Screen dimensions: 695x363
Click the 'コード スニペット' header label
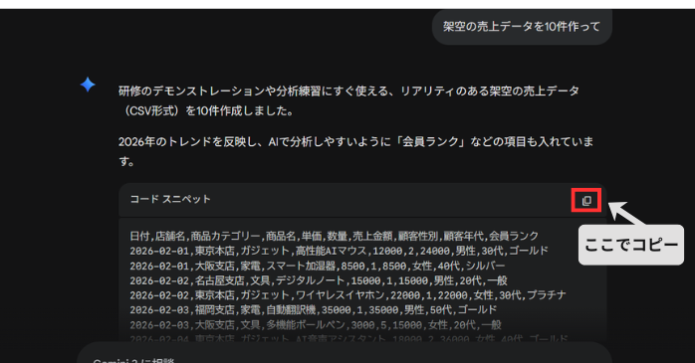click(x=170, y=199)
